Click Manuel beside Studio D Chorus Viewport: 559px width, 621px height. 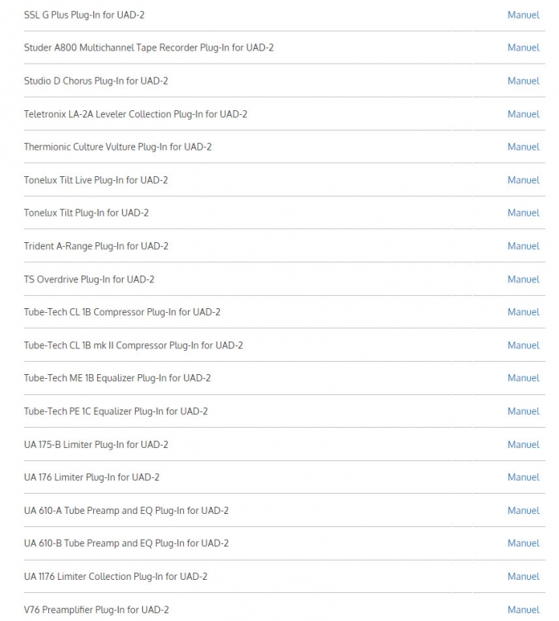pos(523,81)
